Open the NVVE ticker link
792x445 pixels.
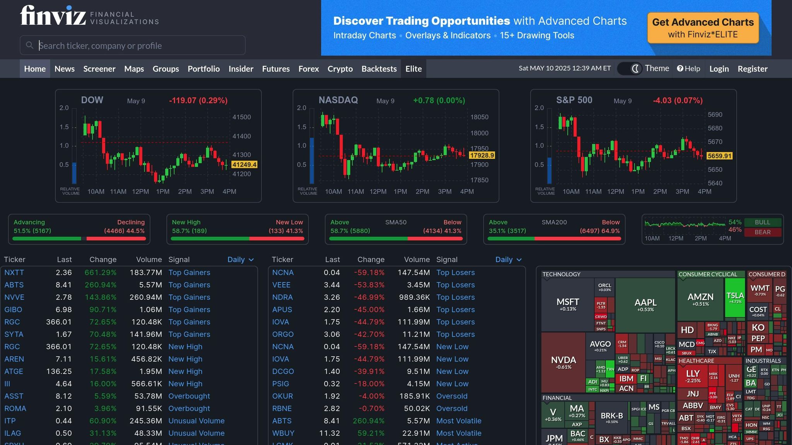(14, 297)
